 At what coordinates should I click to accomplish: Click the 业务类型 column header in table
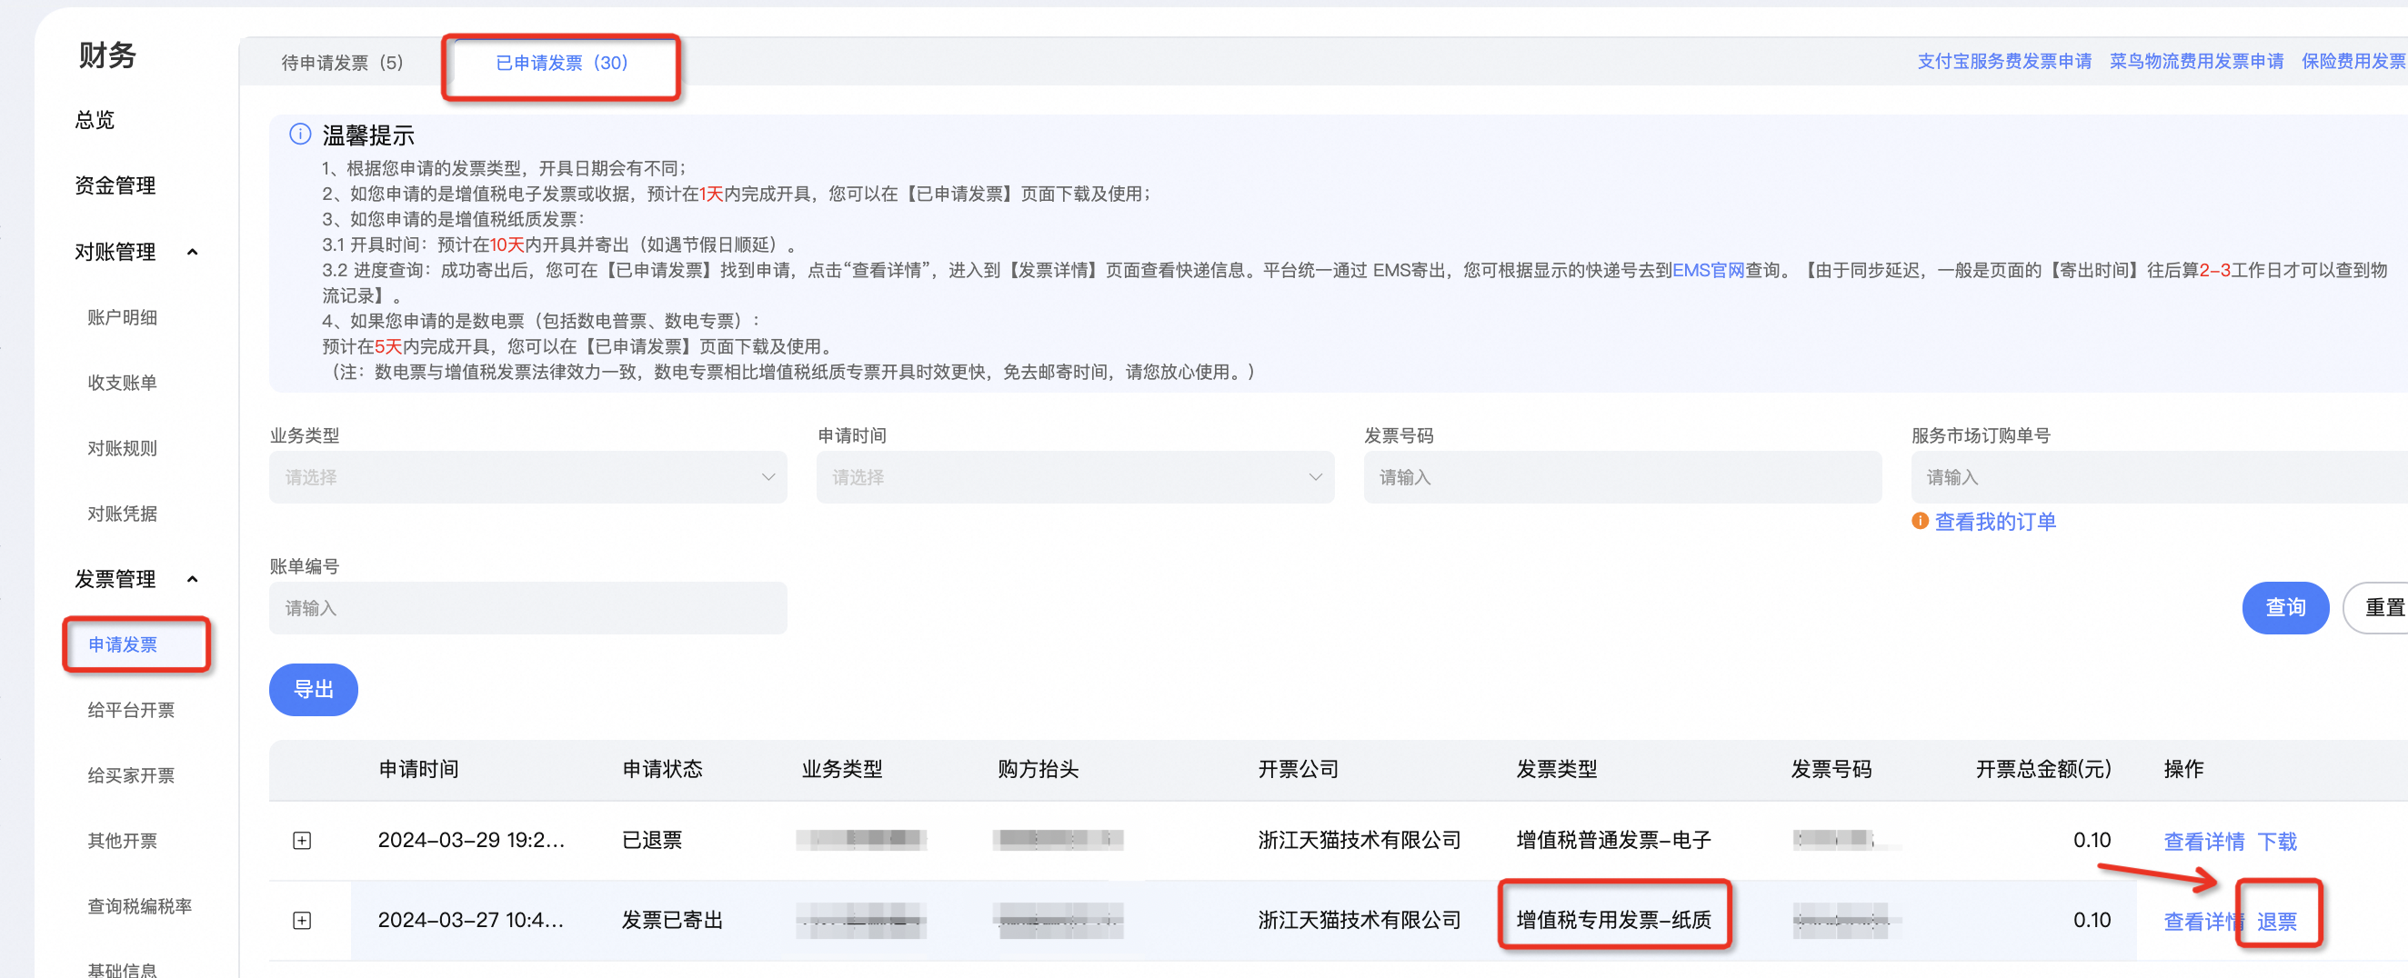click(841, 770)
